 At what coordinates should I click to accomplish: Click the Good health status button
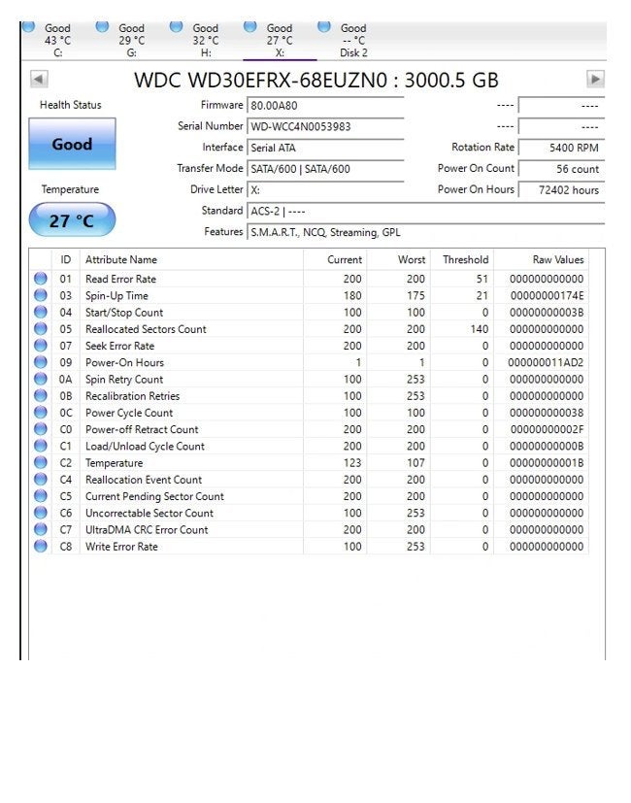[x=72, y=144]
